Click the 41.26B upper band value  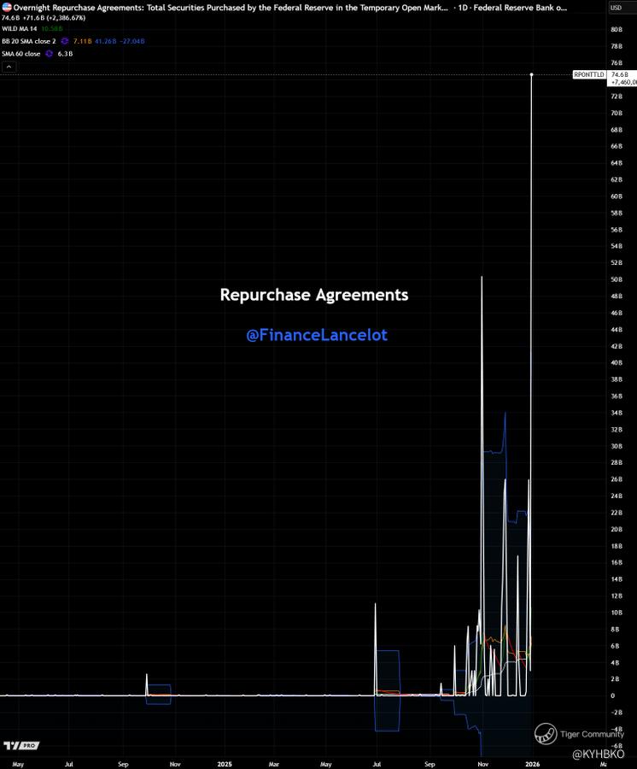(x=106, y=41)
